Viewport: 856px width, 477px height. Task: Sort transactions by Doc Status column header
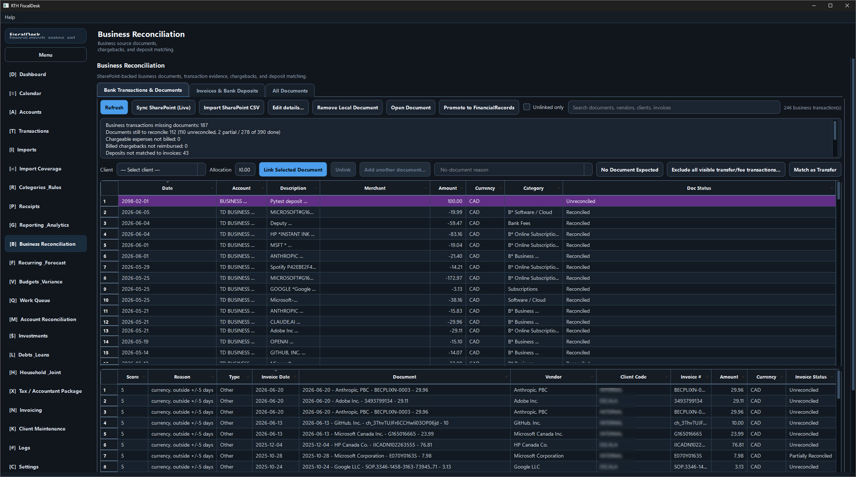[x=699, y=188]
